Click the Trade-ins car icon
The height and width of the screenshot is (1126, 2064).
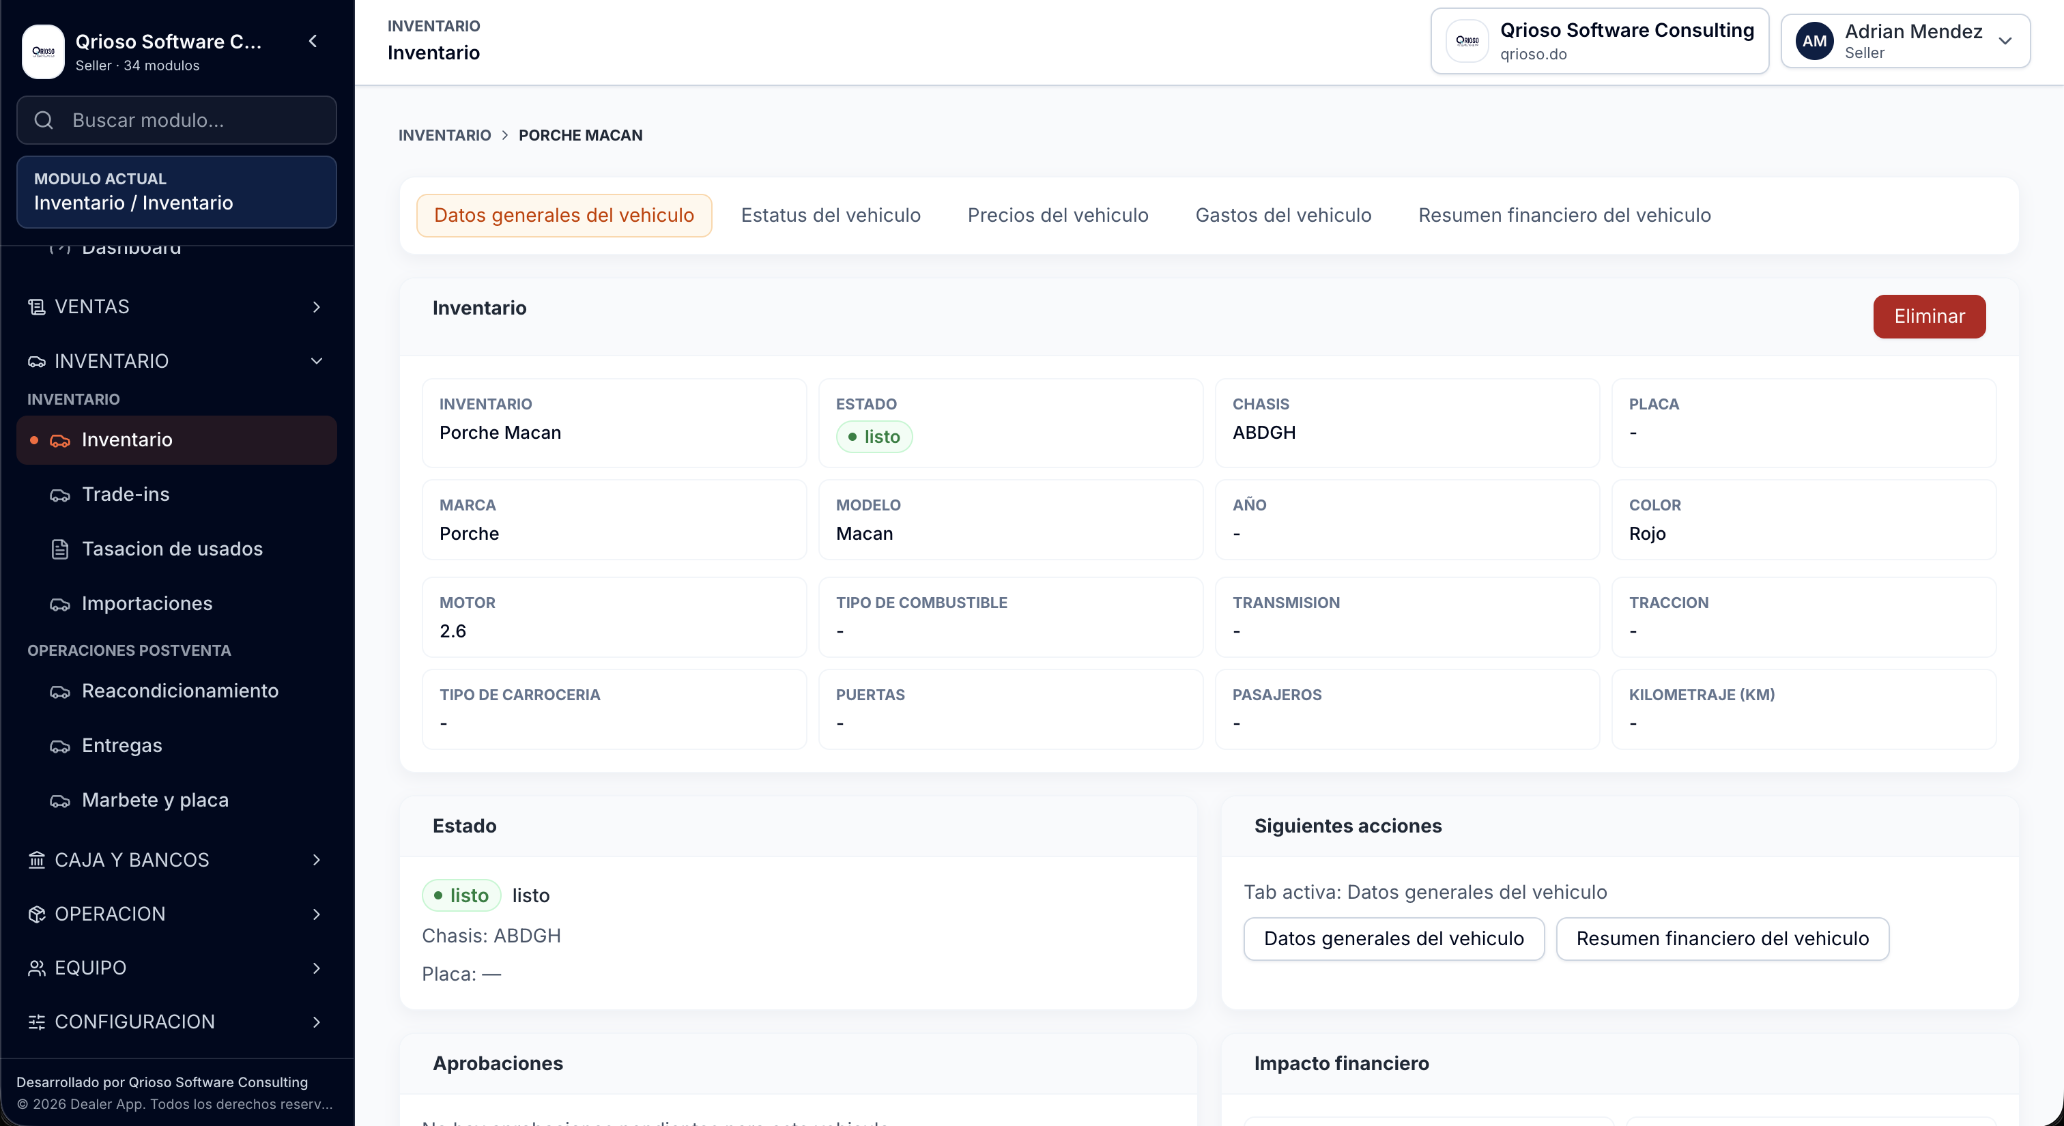click(60, 495)
